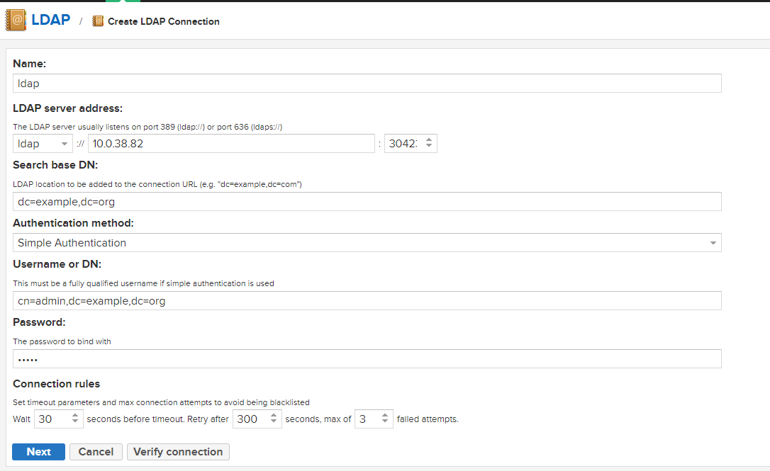The width and height of the screenshot is (770, 471).
Task: Decrease the Retry after seconds value
Action: click(274, 422)
